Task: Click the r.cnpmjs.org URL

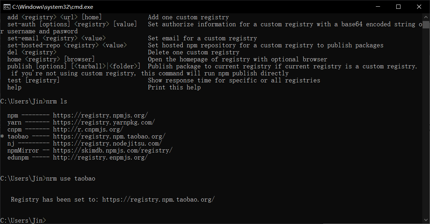Action: tap(88, 129)
